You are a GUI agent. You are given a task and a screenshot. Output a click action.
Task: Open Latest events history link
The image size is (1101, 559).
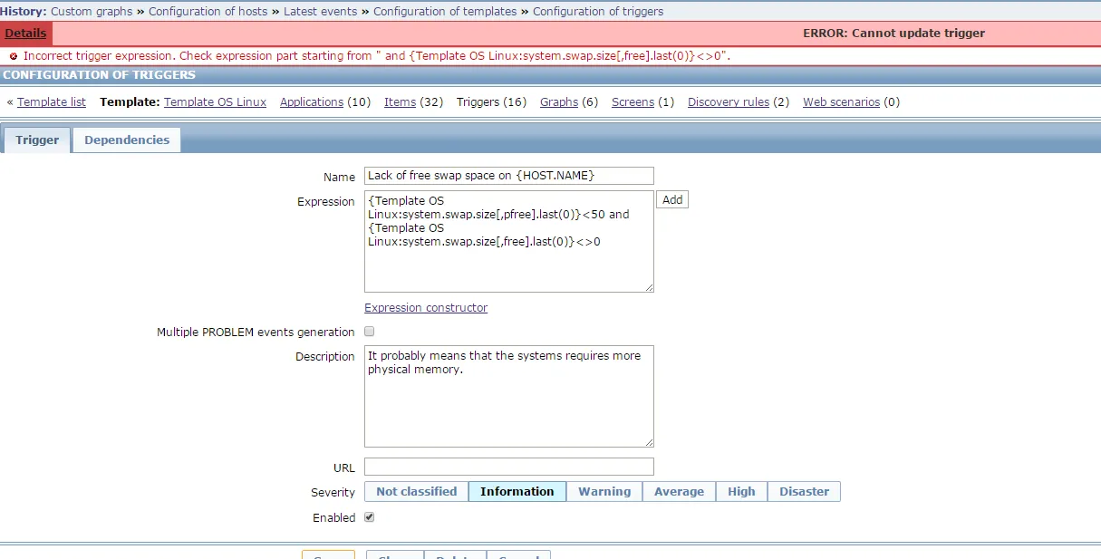coord(320,12)
